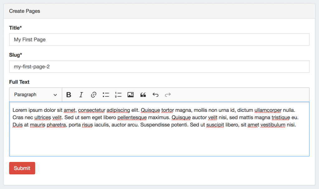Click the Create Pages panel heading
The image size is (319, 189).
pyautogui.click(x=25, y=11)
